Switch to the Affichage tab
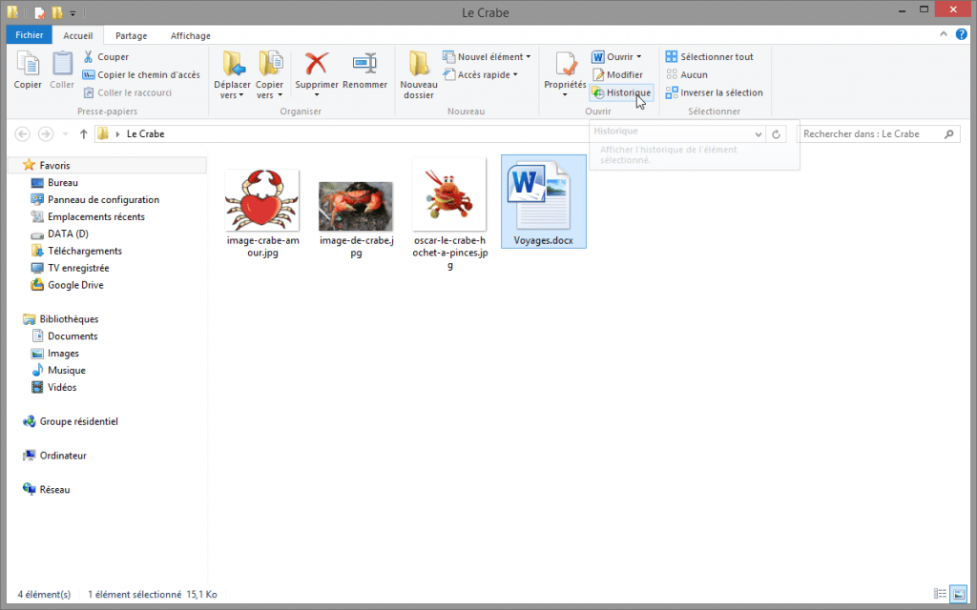The height and width of the screenshot is (610, 977). [x=191, y=35]
